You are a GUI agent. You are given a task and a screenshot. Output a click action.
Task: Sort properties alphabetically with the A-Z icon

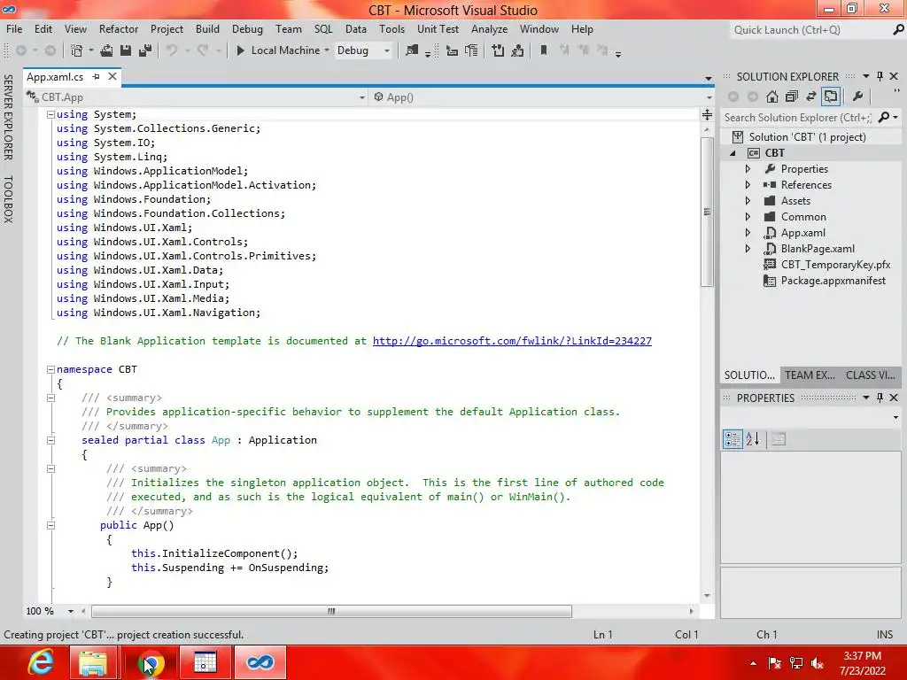click(x=753, y=439)
